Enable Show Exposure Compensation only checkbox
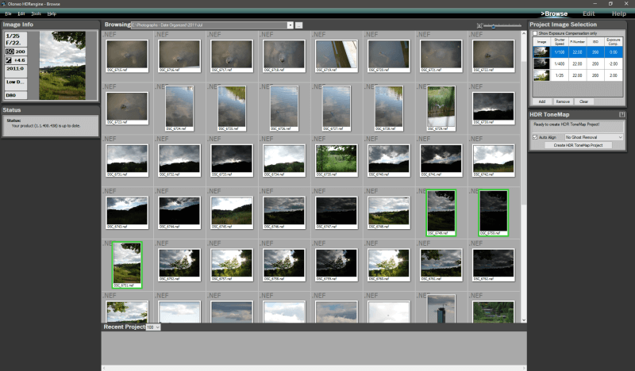 click(x=534, y=33)
